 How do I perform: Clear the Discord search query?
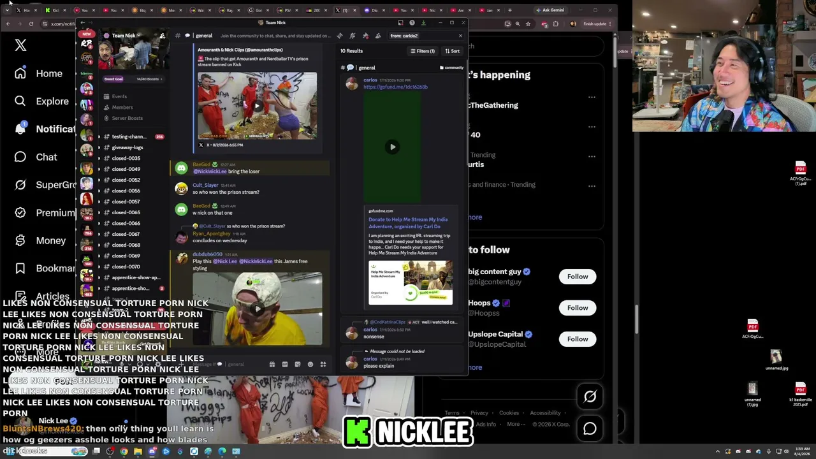click(460, 36)
